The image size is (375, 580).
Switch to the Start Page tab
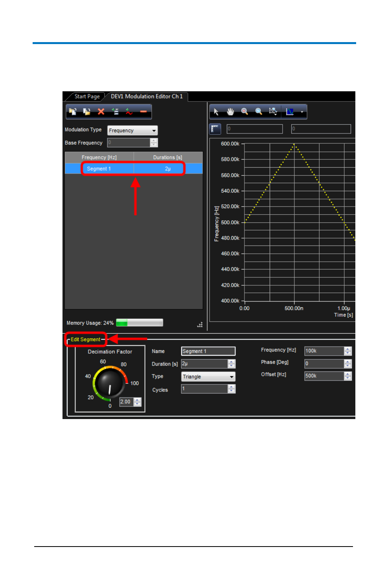pyautogui.click(x=87, y=96)
